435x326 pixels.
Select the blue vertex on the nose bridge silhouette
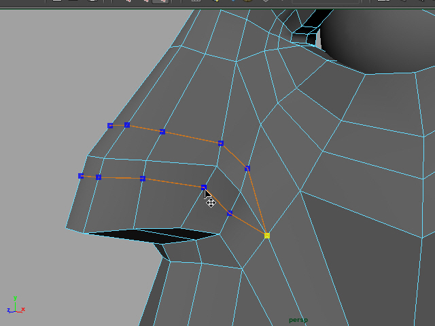tap(110, 126)
